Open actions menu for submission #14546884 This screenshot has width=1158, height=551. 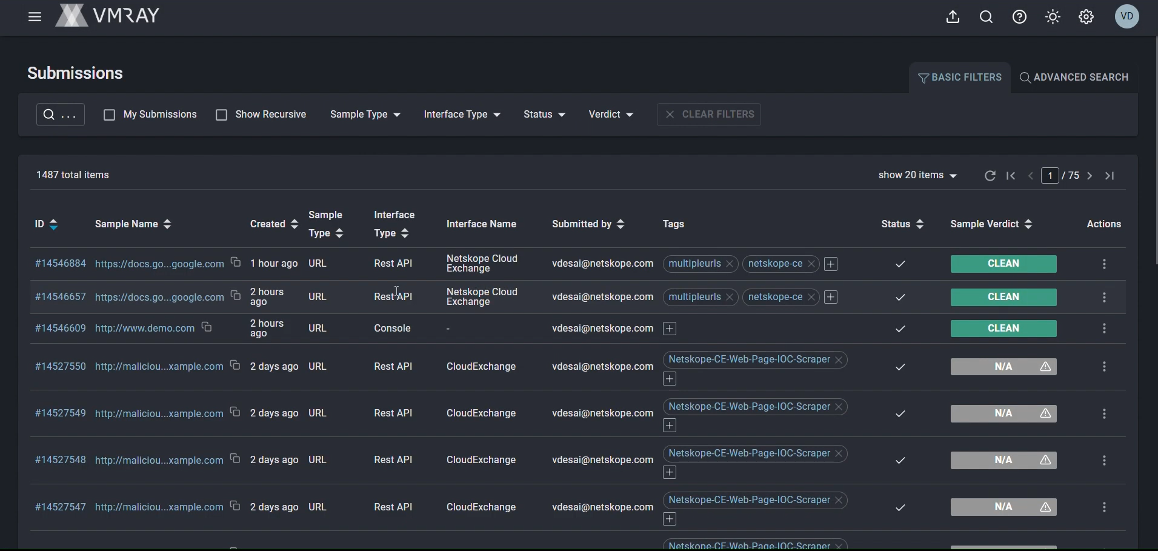(x=1105, y=264)
